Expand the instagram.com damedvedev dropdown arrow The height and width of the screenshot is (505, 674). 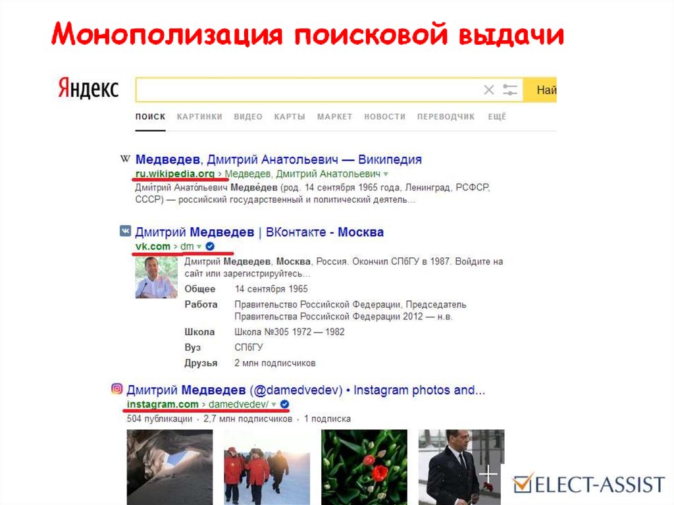coord(274,404)
